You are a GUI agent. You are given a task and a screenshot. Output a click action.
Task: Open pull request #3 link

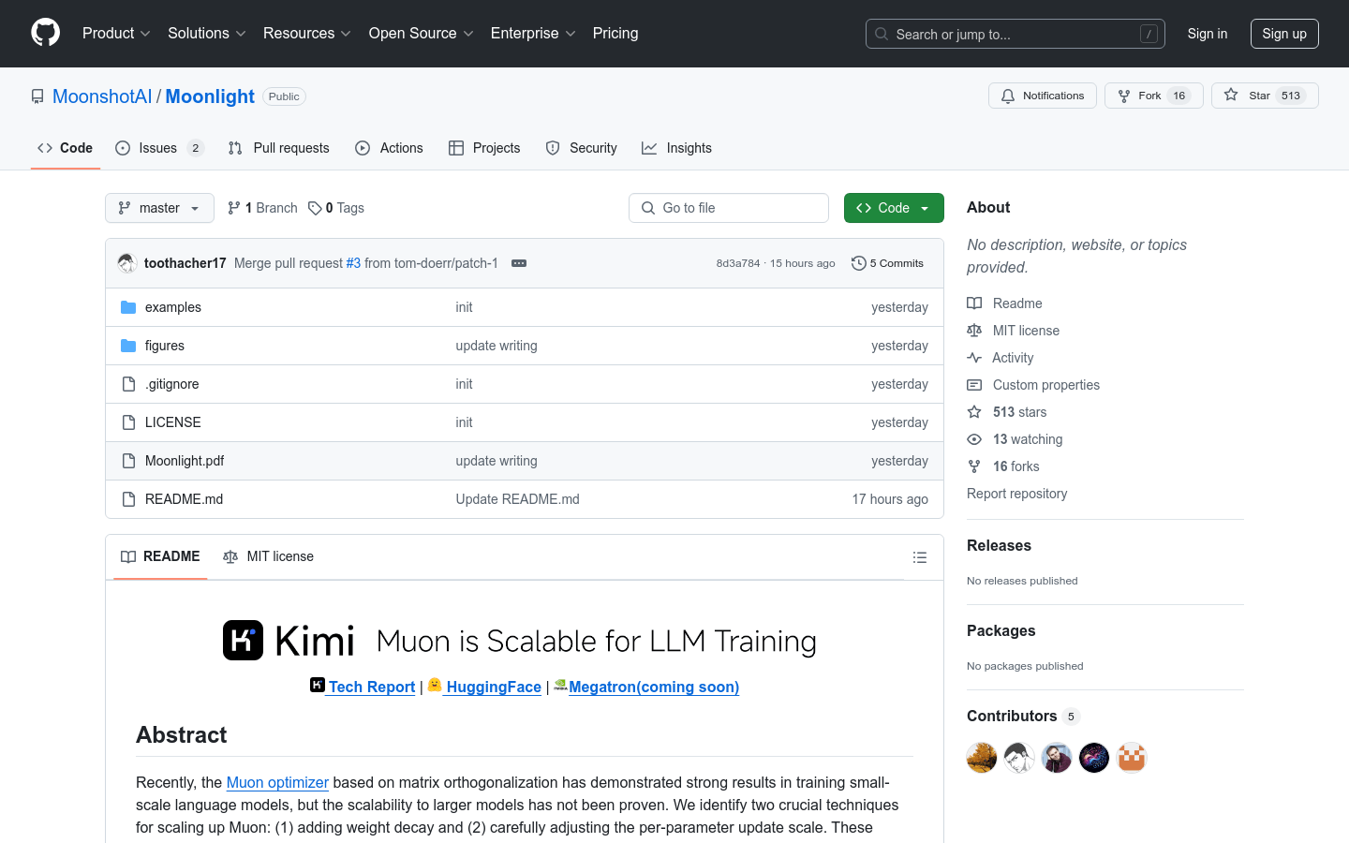(x=353, y=263)
